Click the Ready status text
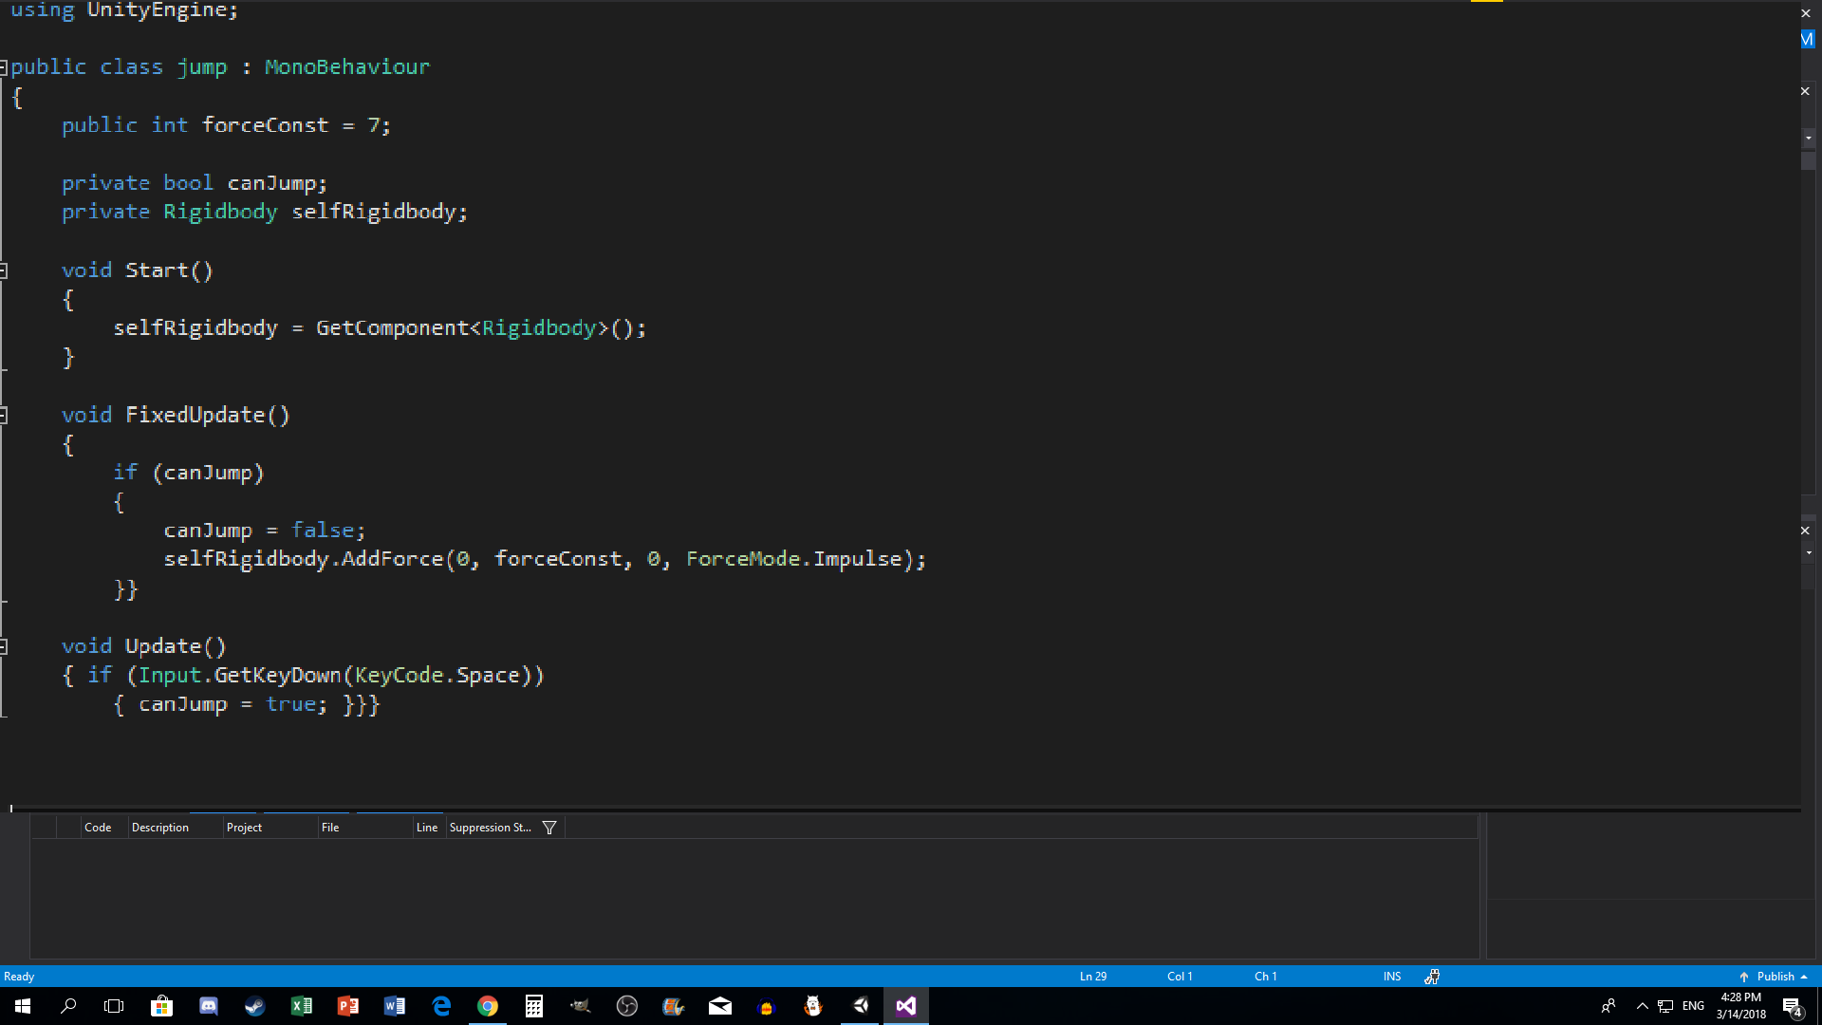Viewport: 1822px width, 1025px height. pyautogui.click(x=19, y=977)
